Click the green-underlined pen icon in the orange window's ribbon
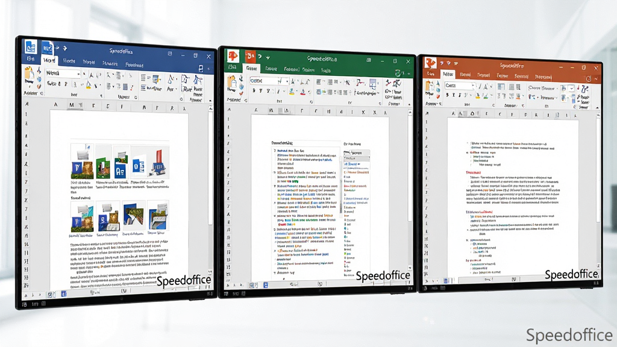Viewport: 617px width, 347px height. [x=486, y=96]
